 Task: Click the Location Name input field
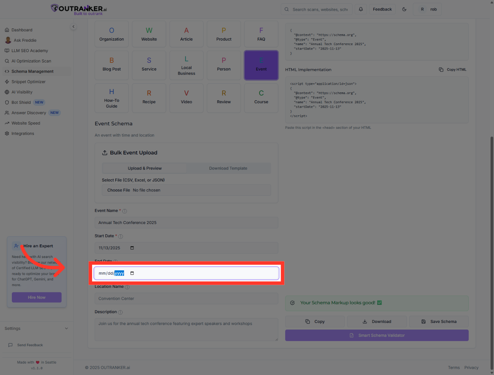click(186, 299)
